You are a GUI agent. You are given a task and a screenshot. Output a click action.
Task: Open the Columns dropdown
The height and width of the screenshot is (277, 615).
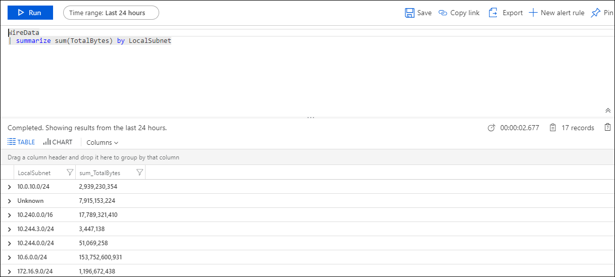[103, 143]
